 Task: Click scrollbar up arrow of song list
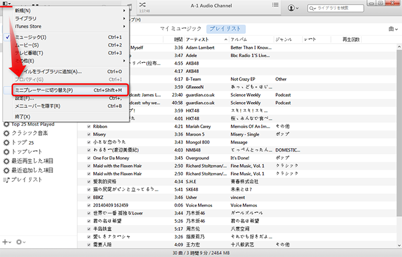(x=399, y=47)
